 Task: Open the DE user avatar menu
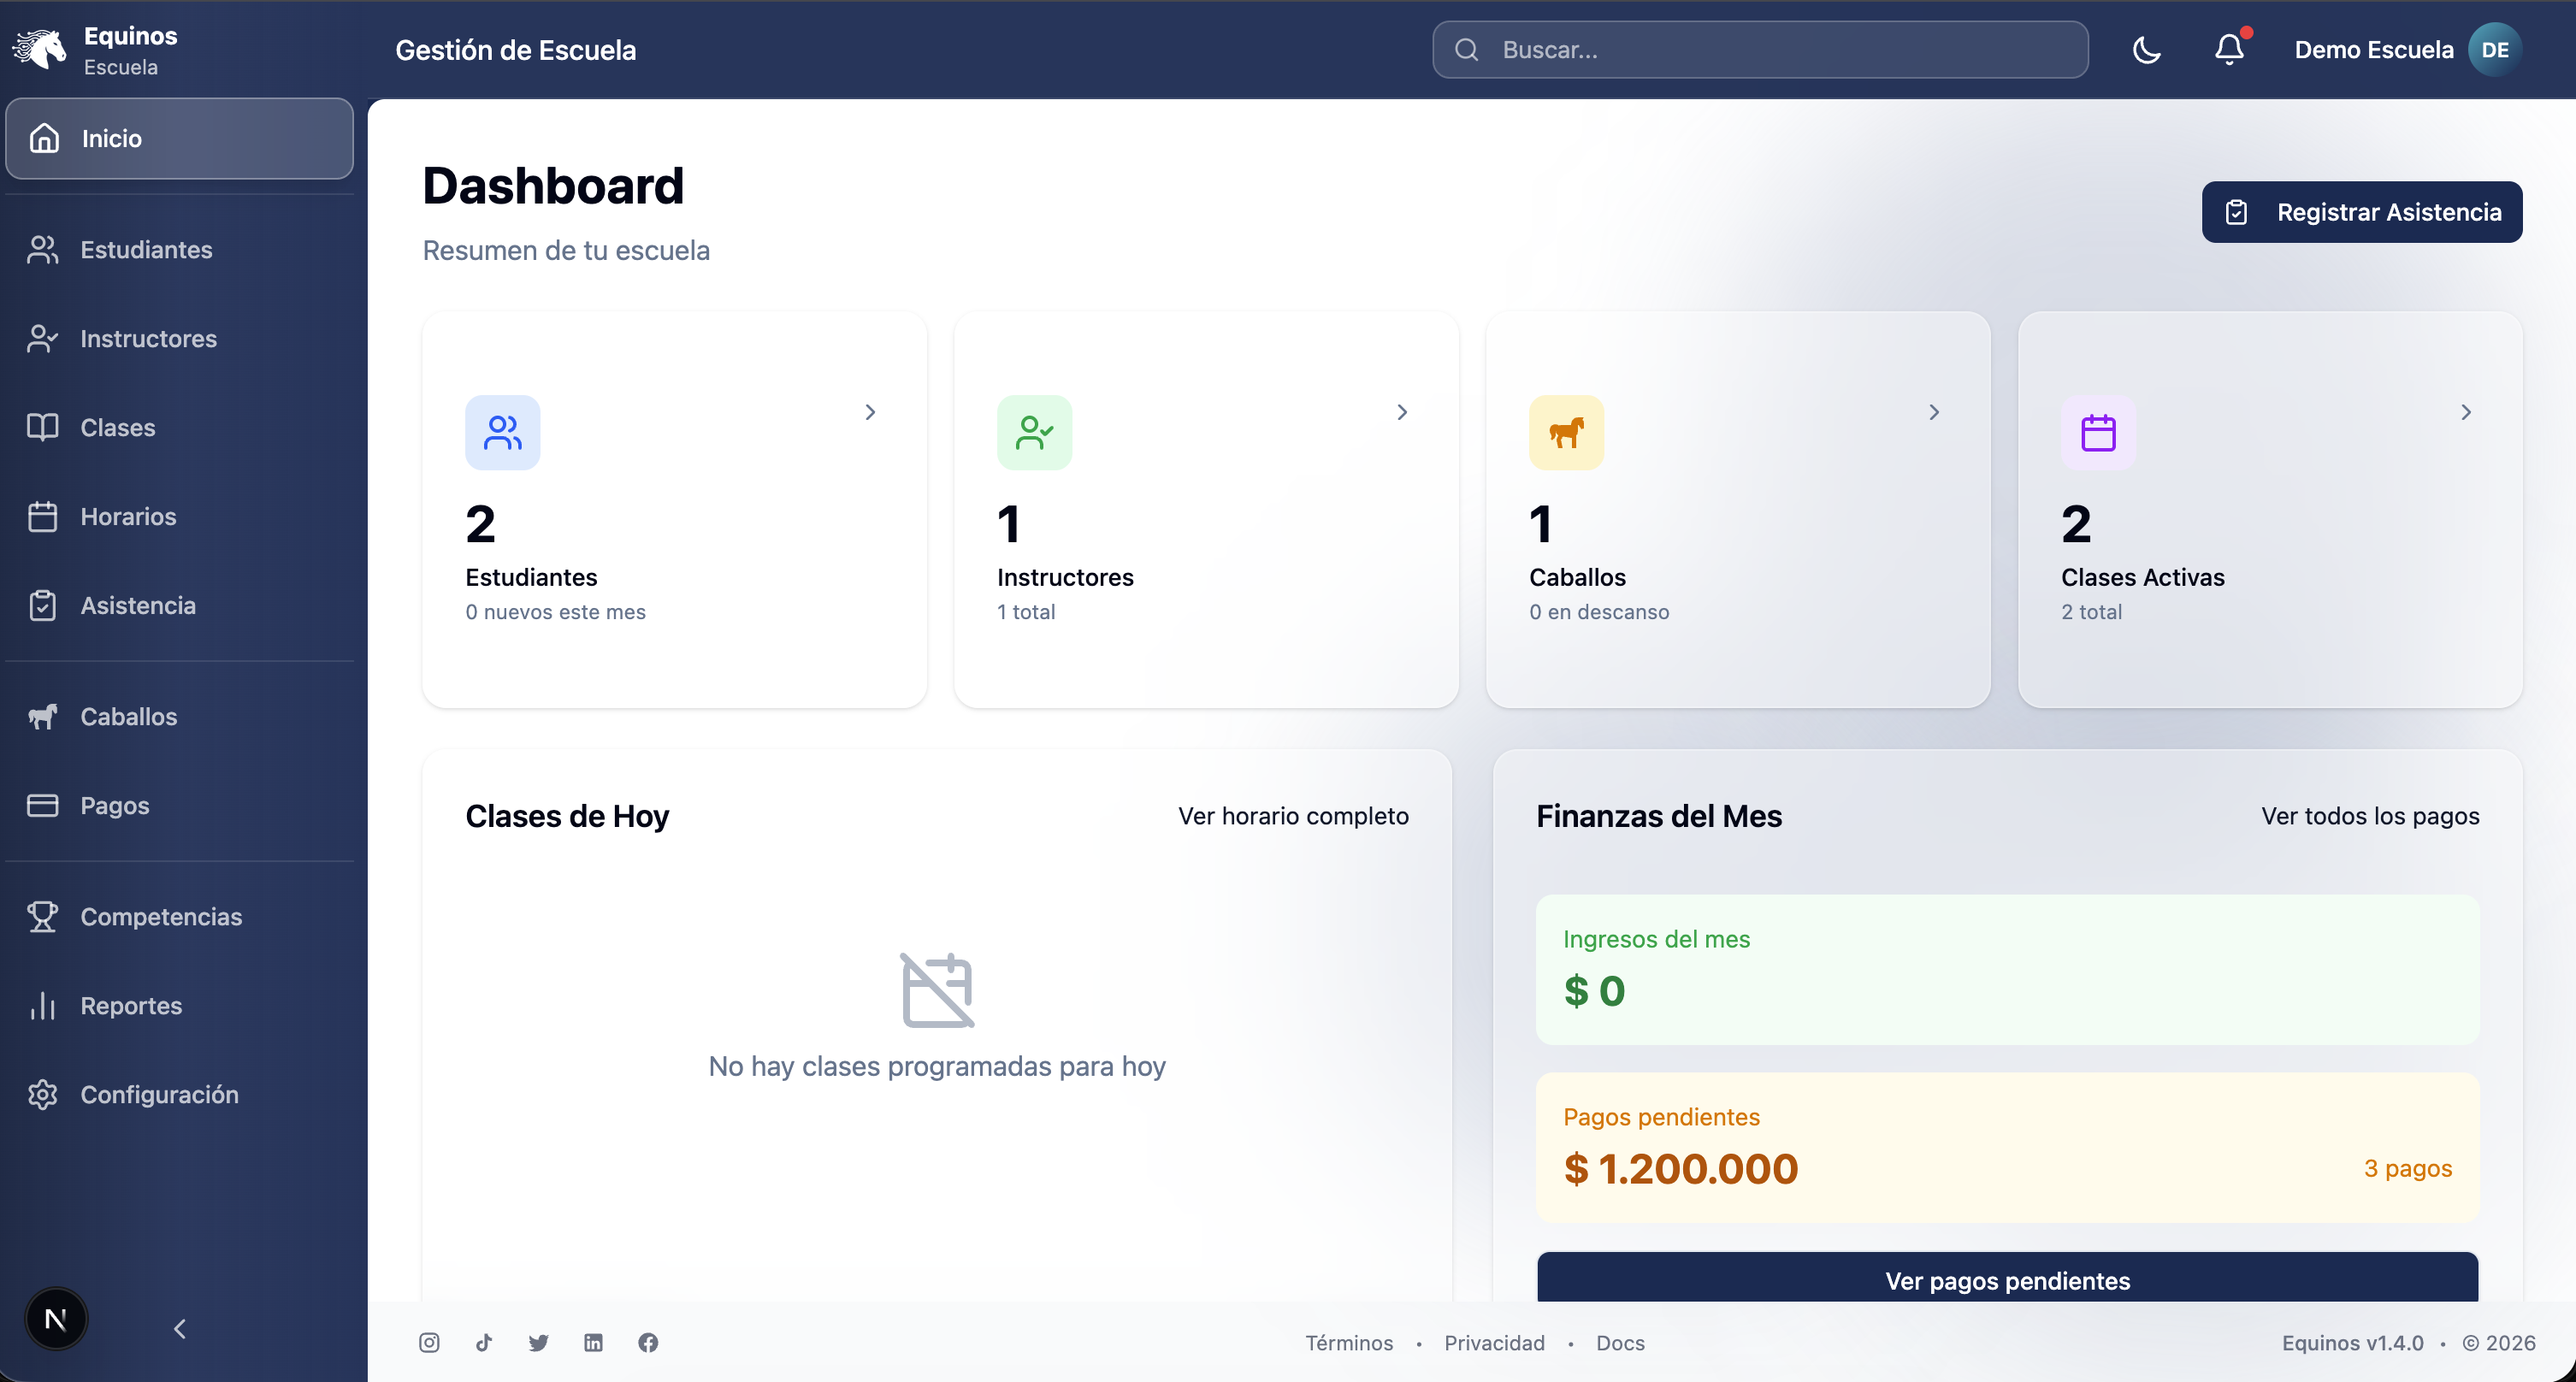2494,50
